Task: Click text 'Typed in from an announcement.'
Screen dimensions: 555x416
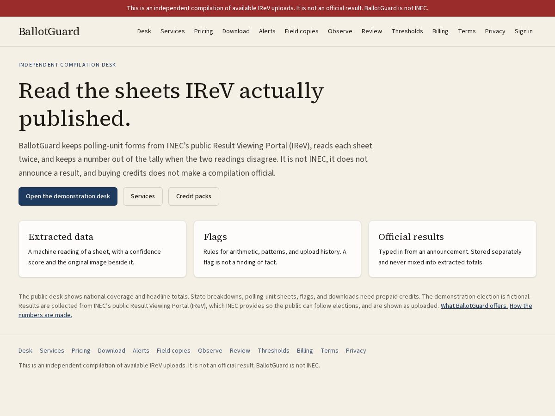Action: coord(424,251)
